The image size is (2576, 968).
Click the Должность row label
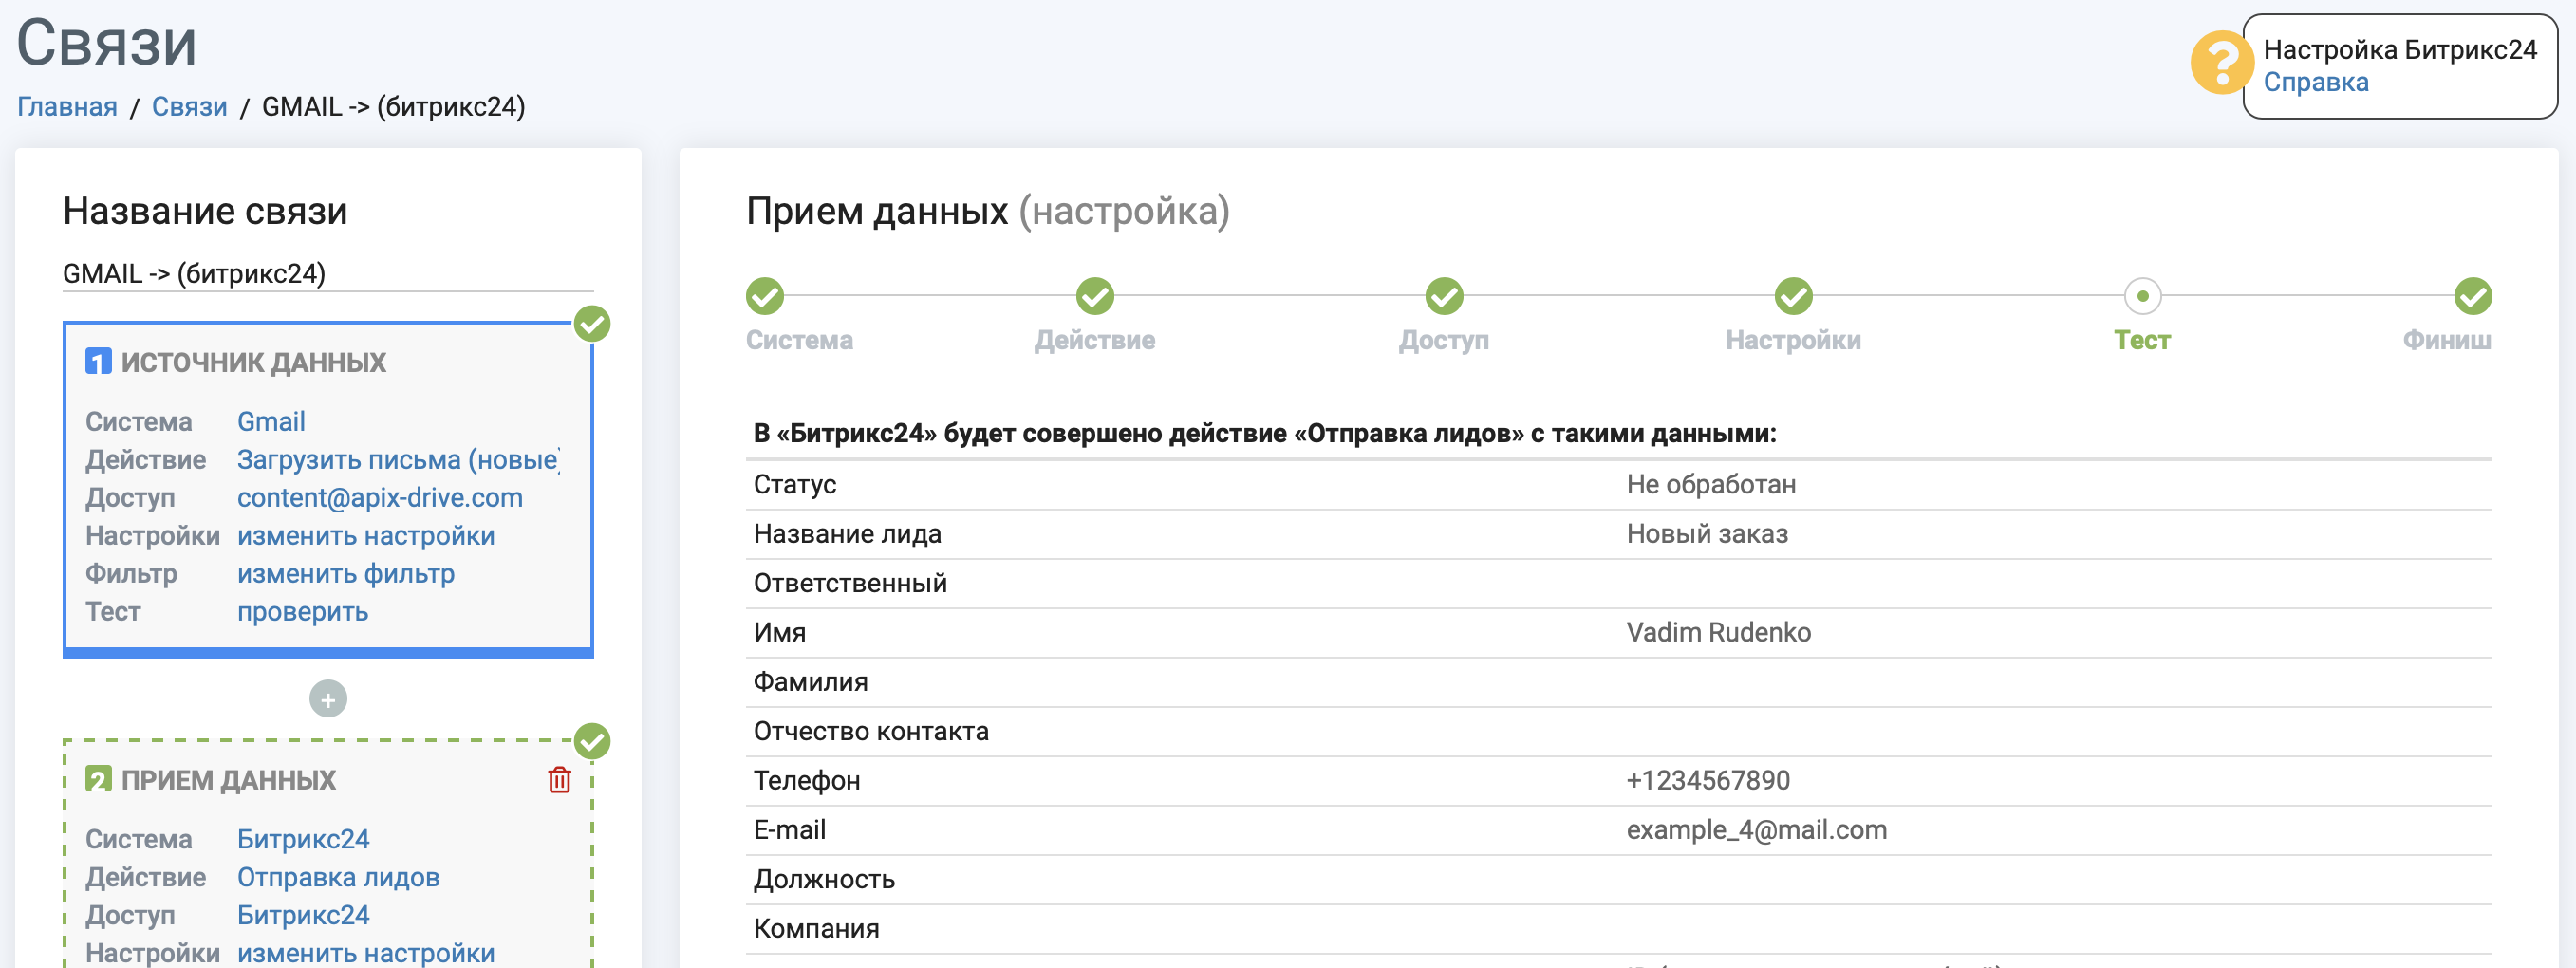tap(824, 879)
